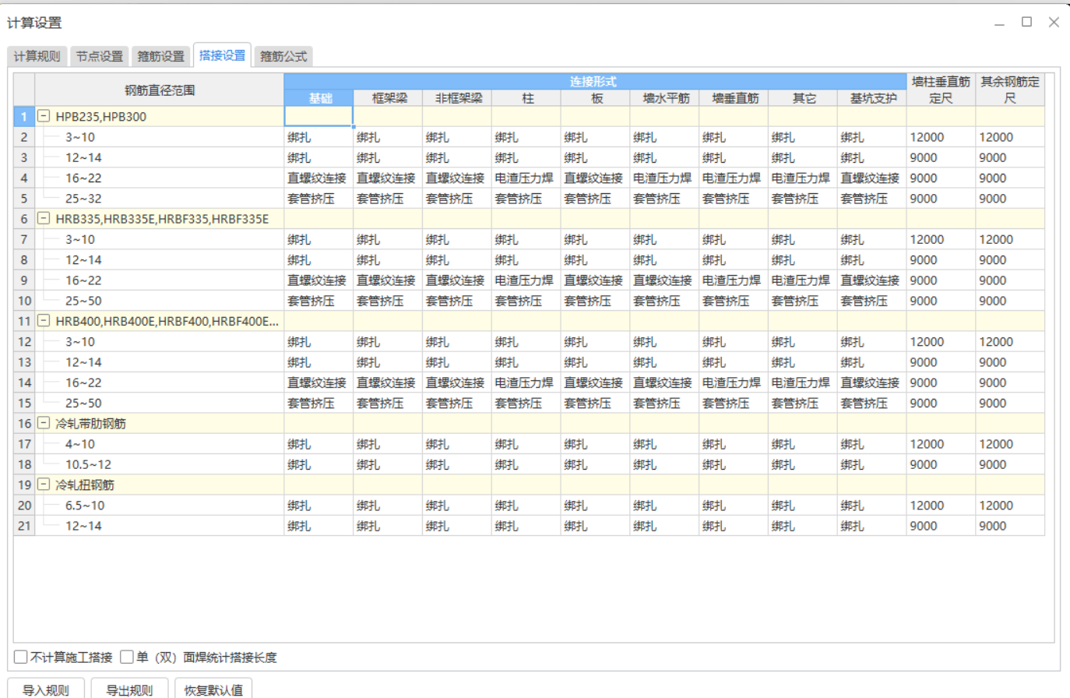This screenshot has width=1070, height=698.
Task: Click row 2 墙柱垂直筋定尺 value 12000
Action: click(941, 137)
